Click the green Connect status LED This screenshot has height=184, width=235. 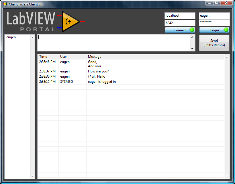tap(192, 30)
